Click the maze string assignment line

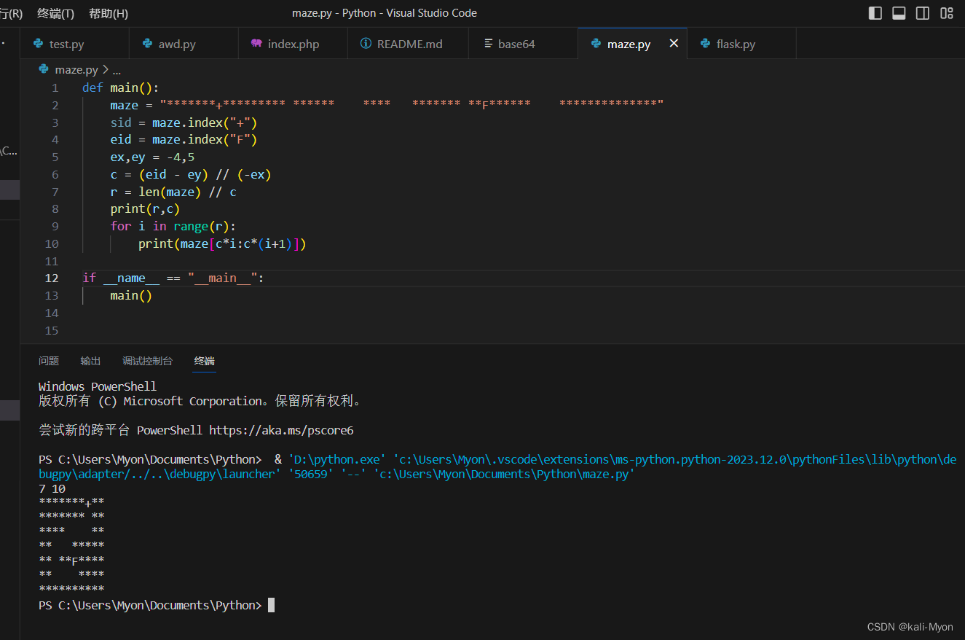tap(387, 105)
